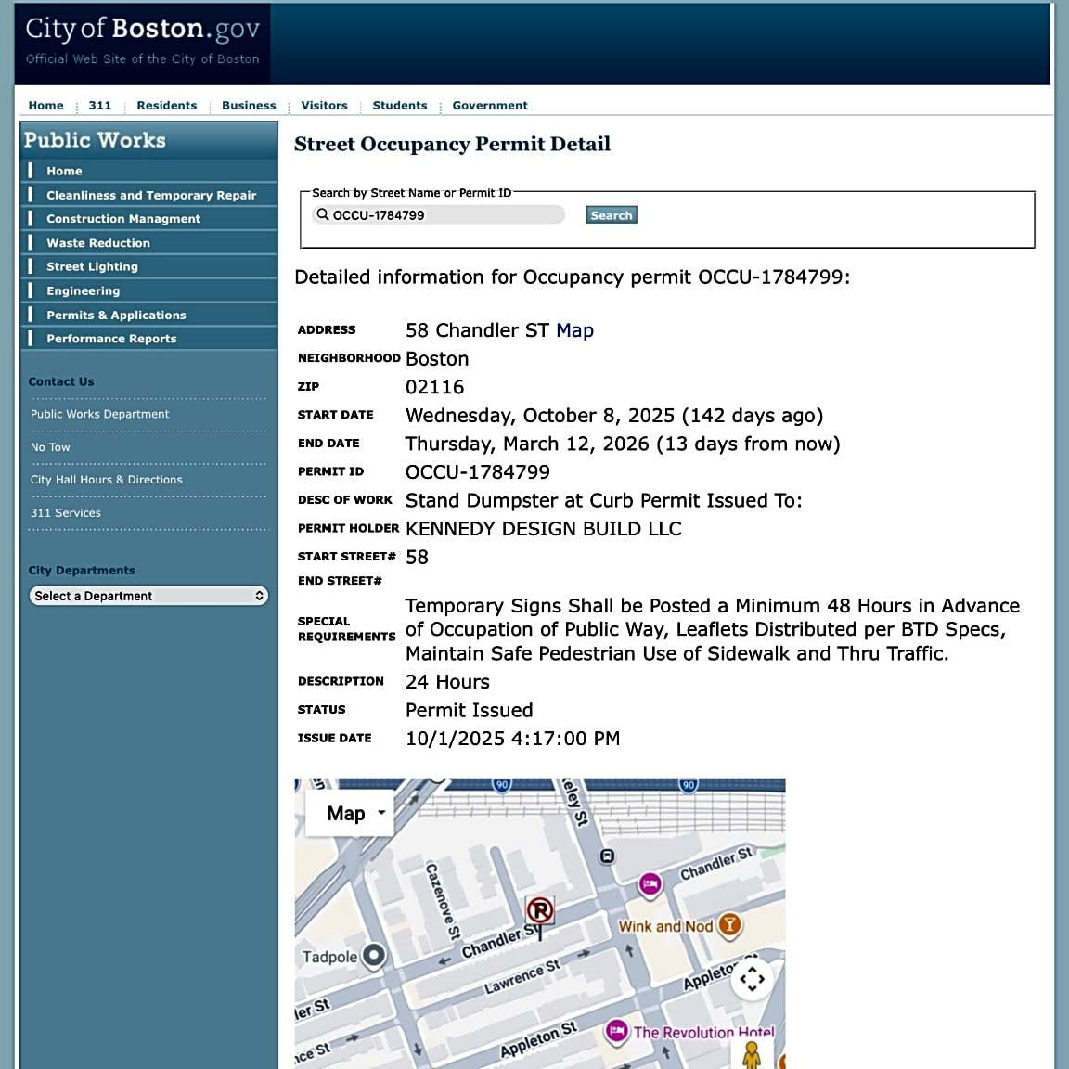The image size is (1069, 1069).
Task: Open the No Tow link
Action: pos(50,447)
